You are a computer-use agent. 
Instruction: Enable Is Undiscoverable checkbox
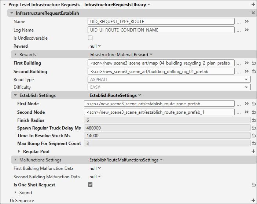(90, 38)
